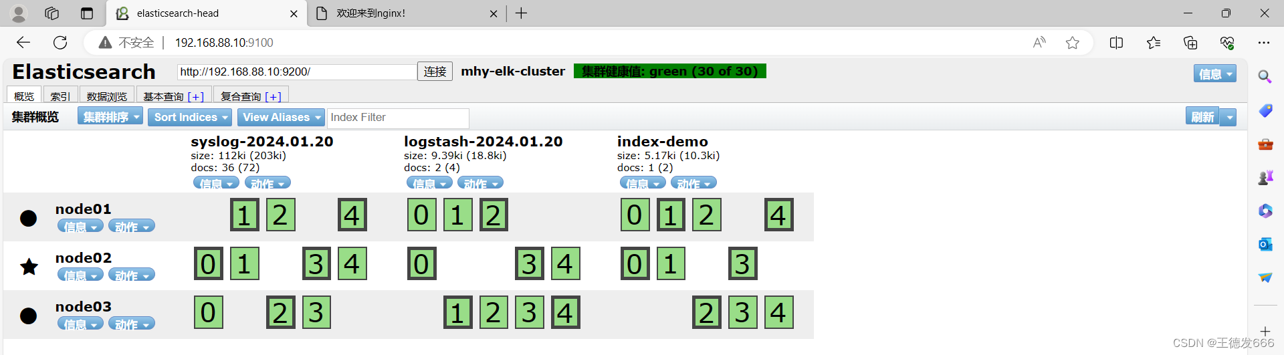Open the tab actions menu icon
Screen dimensions: 1284x355
coord(87,13)
